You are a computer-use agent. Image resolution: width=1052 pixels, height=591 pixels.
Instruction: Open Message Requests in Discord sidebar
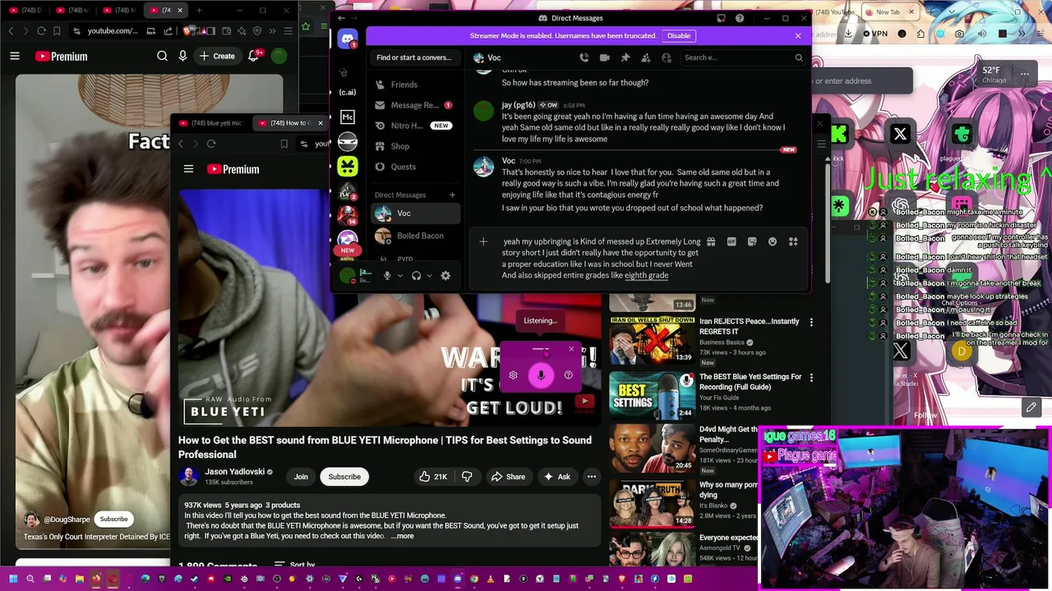(414, 105)
